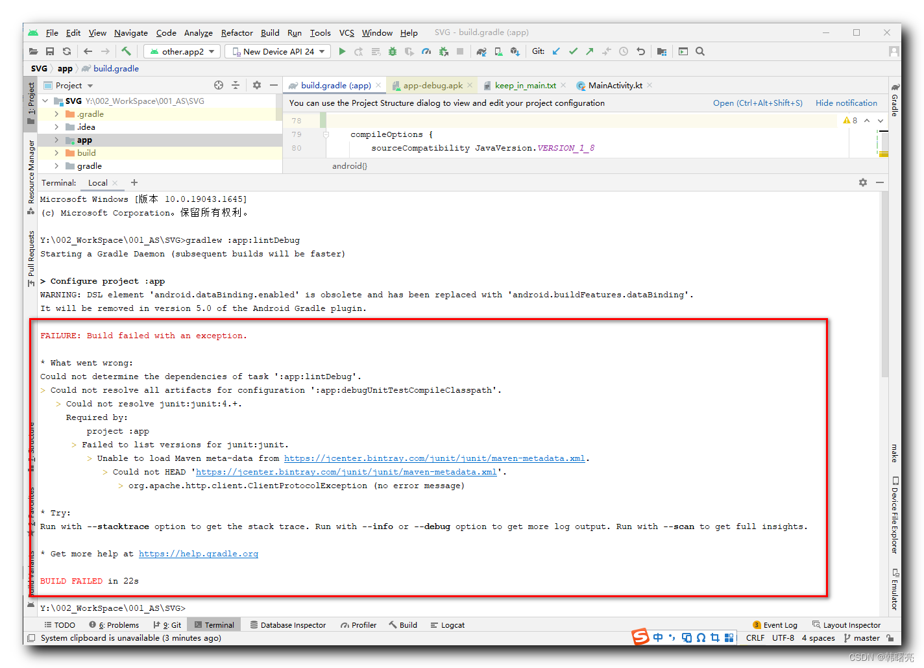Click the Select Opened File target icon
This screenshot has height=668, width=924.
pyautogui.click(x=219, y=85)
